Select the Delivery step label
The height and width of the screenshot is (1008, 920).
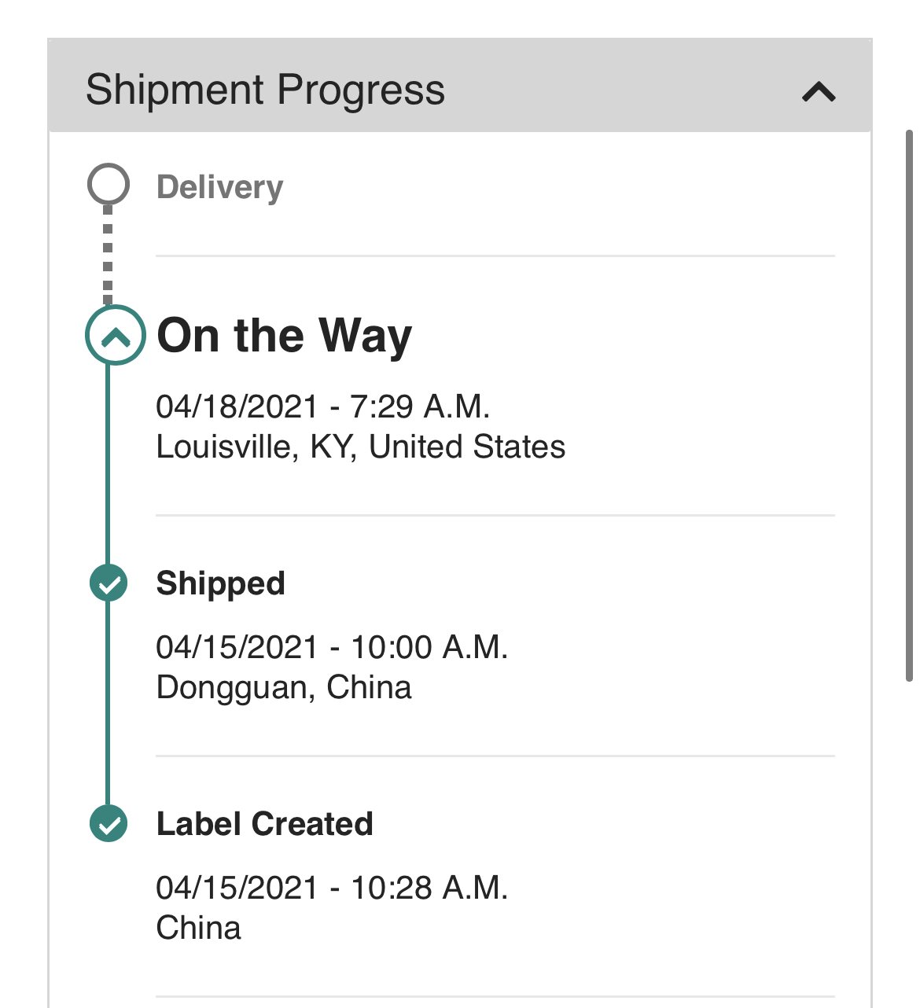tap(219, 187)
